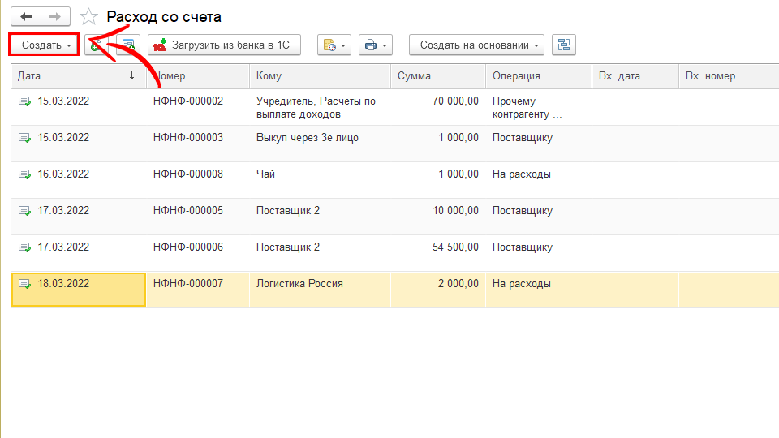The height and width of the screenshot is (438, 779).
Task: Select the Выкуп через 3е лицо entry
Action: 307,138
